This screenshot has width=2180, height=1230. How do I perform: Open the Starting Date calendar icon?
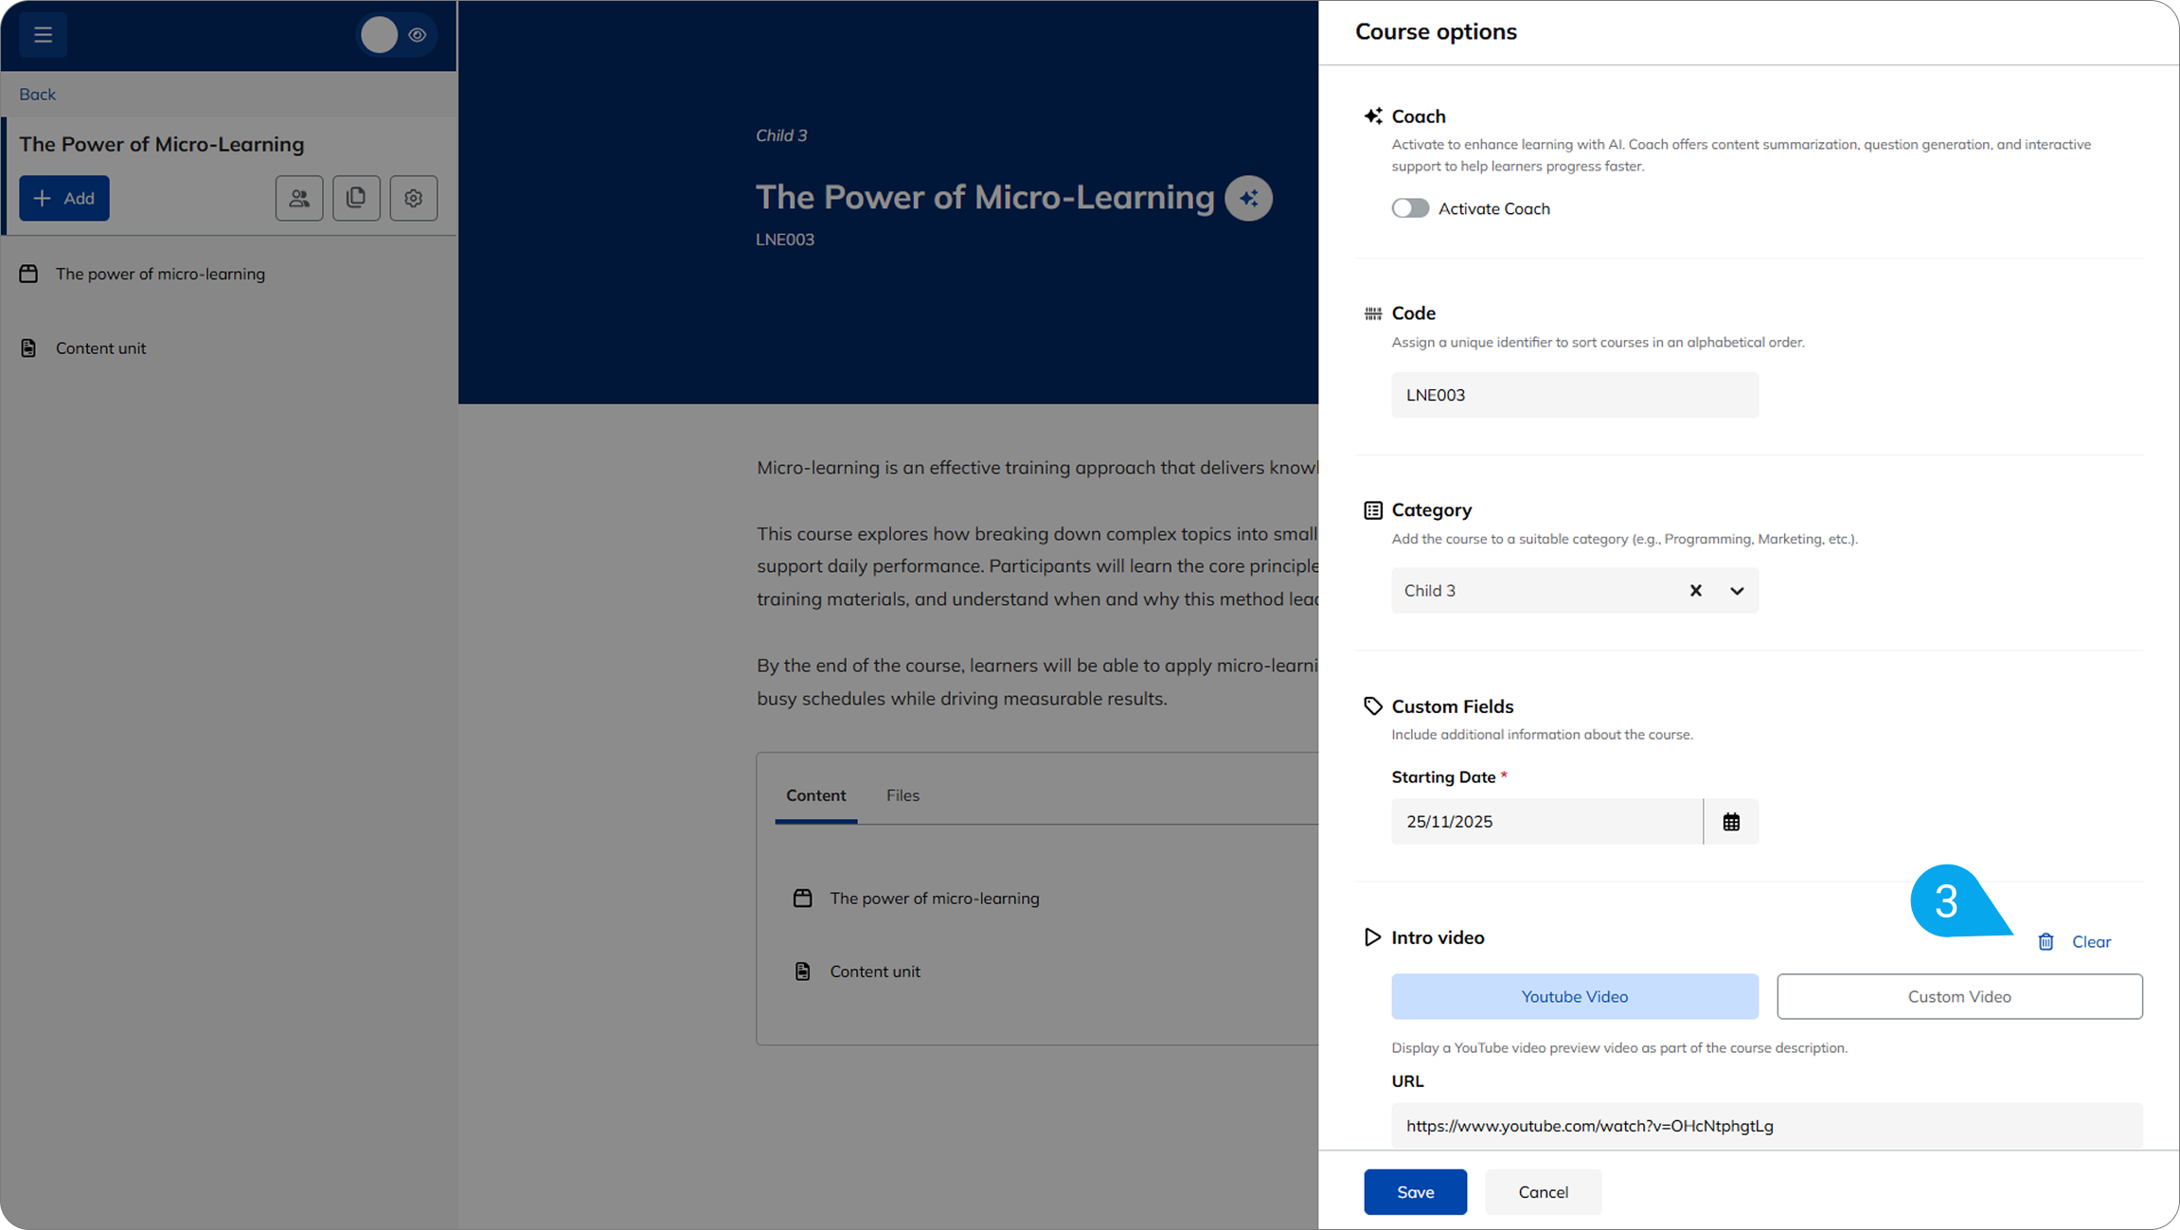pos(1731,822)
